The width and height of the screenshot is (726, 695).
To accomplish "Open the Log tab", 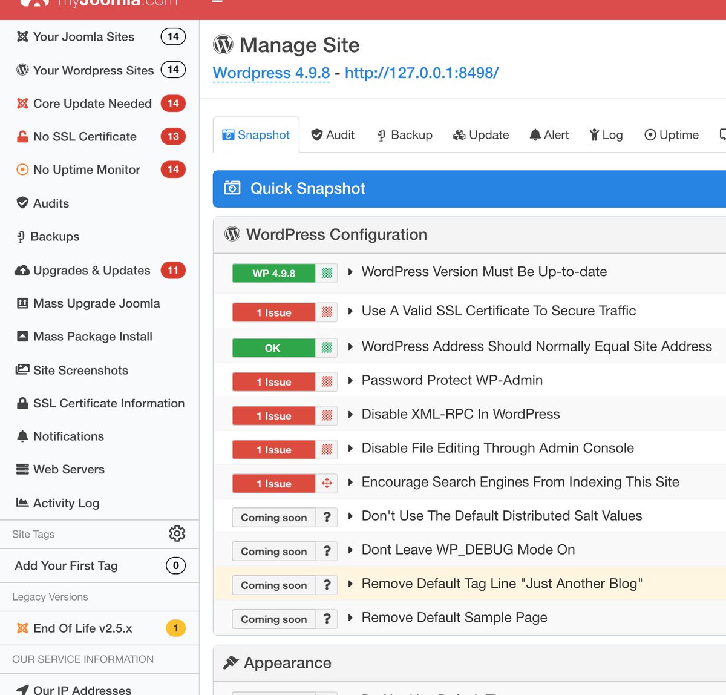I will pyautogui.click(x=606, y=134).
